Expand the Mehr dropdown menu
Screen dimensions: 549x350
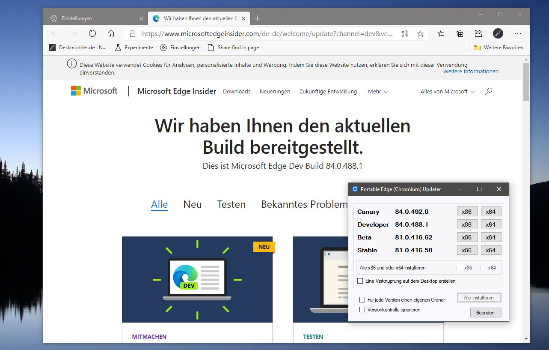click(x=378, y=92)
